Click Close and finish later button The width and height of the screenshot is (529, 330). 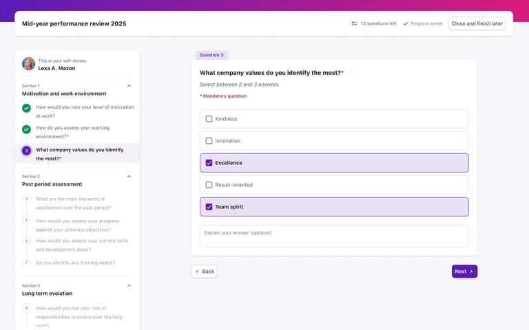[x=477, y=23]
